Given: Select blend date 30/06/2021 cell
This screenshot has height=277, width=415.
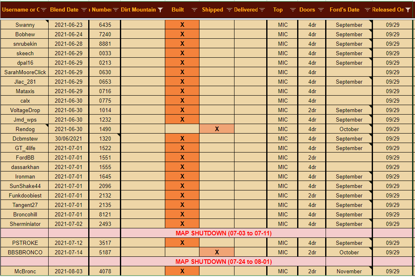Looking at the screenshot, I should tap(68, 139).
